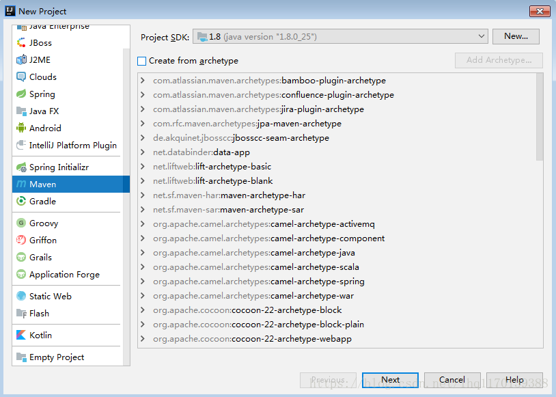Click the Griffon icon
Image resolution: width=556 pixels, height=397 pixels.
point(21,240)
